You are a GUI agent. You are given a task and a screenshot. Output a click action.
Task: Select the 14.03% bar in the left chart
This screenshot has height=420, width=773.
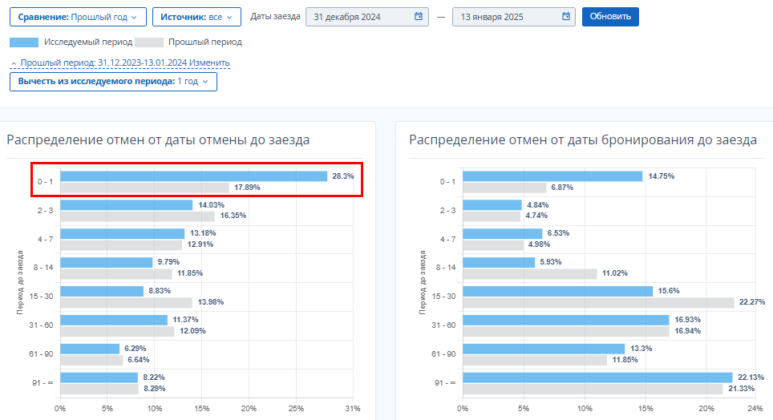click(127, 204)
